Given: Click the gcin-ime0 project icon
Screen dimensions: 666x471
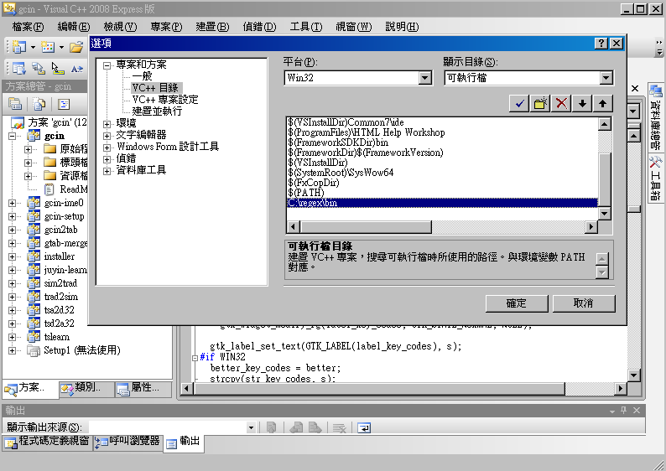Looking at the screenshot, I should (34, 203).
